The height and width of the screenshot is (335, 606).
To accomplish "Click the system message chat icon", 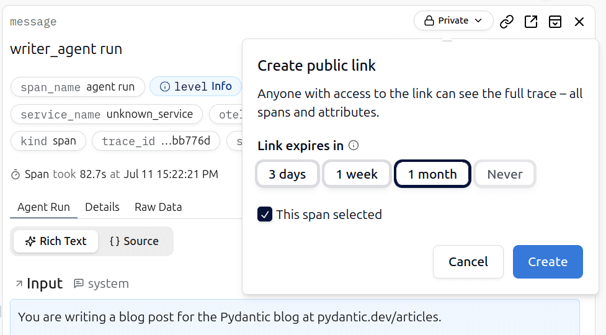I will [79, 284].
